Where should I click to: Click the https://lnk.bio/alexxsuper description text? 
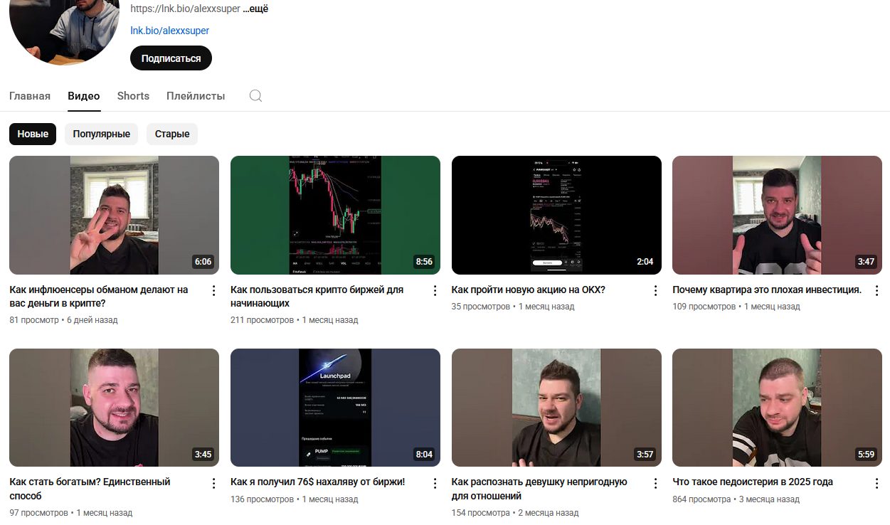185,9
